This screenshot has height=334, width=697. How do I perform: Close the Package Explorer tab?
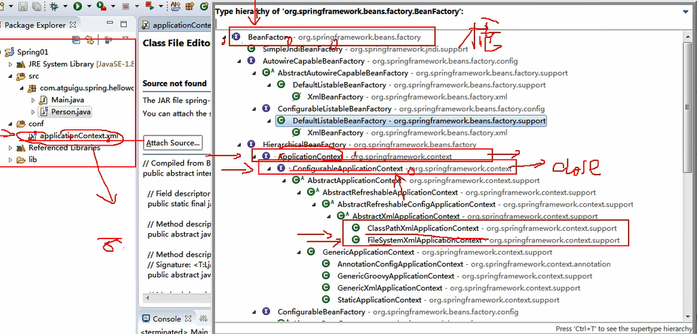73,25
